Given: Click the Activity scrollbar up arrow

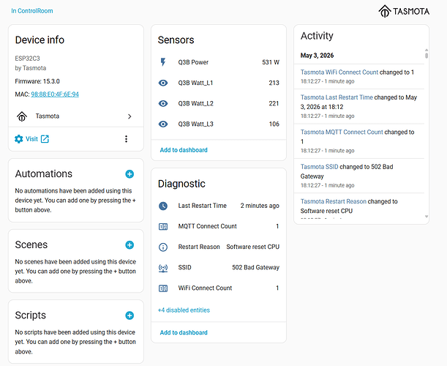Looking at the screenshot, I should click(x=427, y=50).
